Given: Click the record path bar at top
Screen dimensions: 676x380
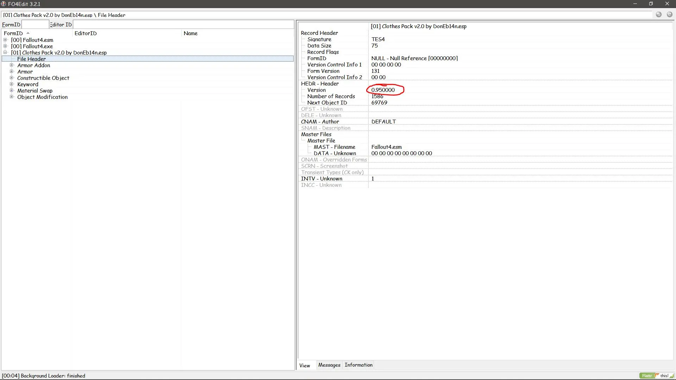Looking at the screenshot, I should pos(327,15).
